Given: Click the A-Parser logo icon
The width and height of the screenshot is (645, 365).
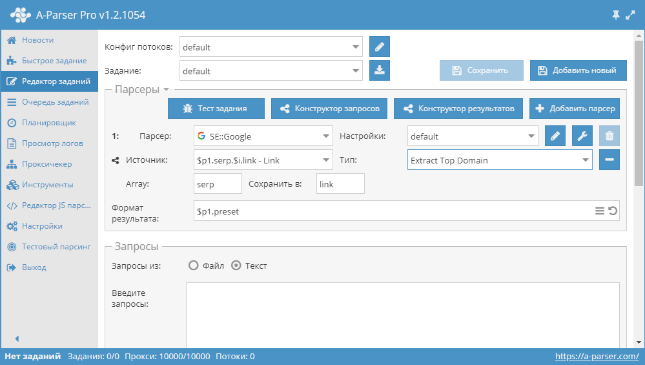Looking at the screenshot, I should [21, 15].
